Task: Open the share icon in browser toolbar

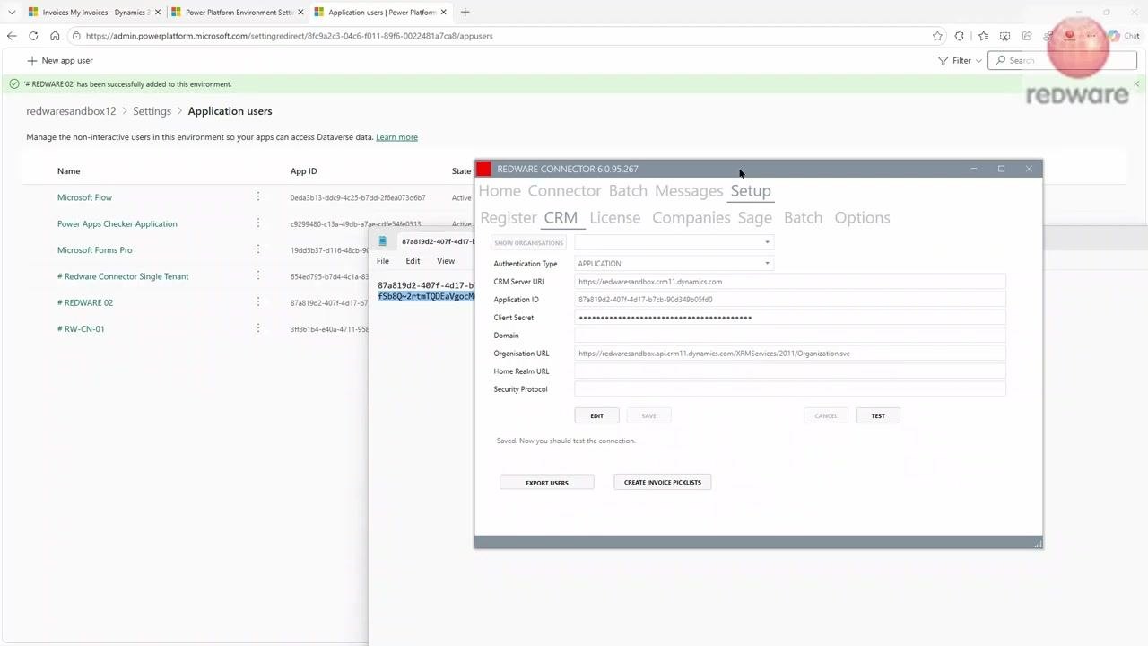Action: pyautogui.click(x=1027, y=36)
